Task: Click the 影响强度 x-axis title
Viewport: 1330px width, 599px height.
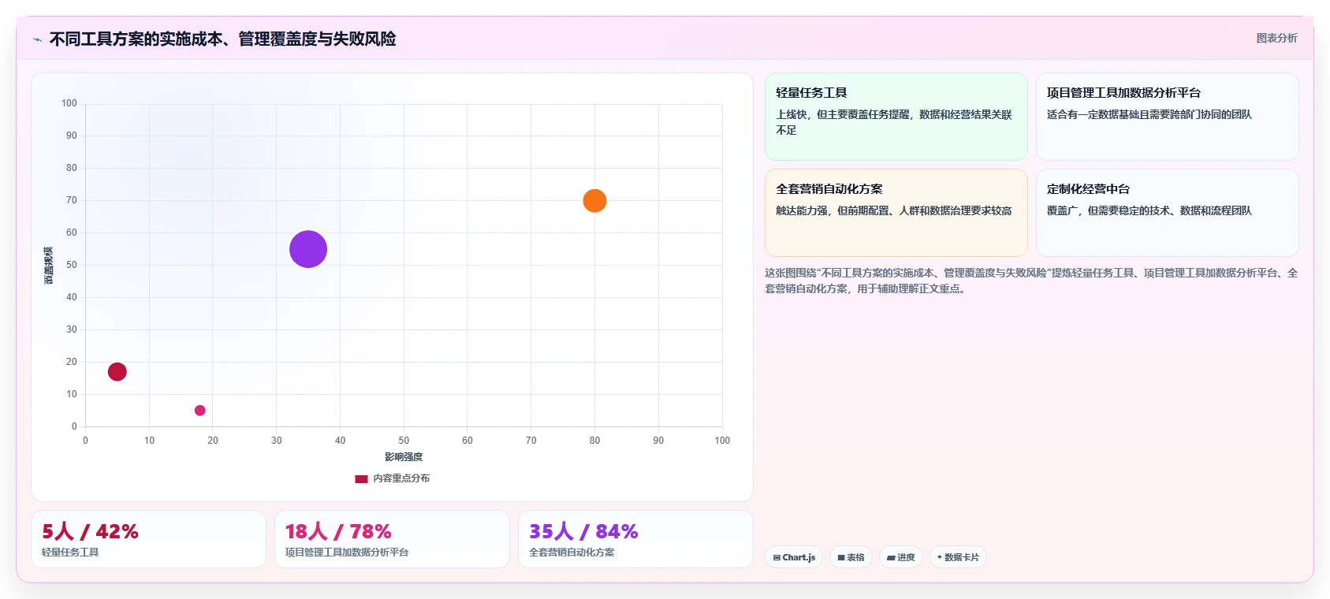Action: (x=404, y=457)
